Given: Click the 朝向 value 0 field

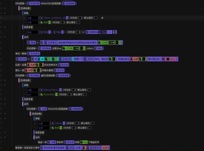Looking at the screenshot, I should click(114, 59).
